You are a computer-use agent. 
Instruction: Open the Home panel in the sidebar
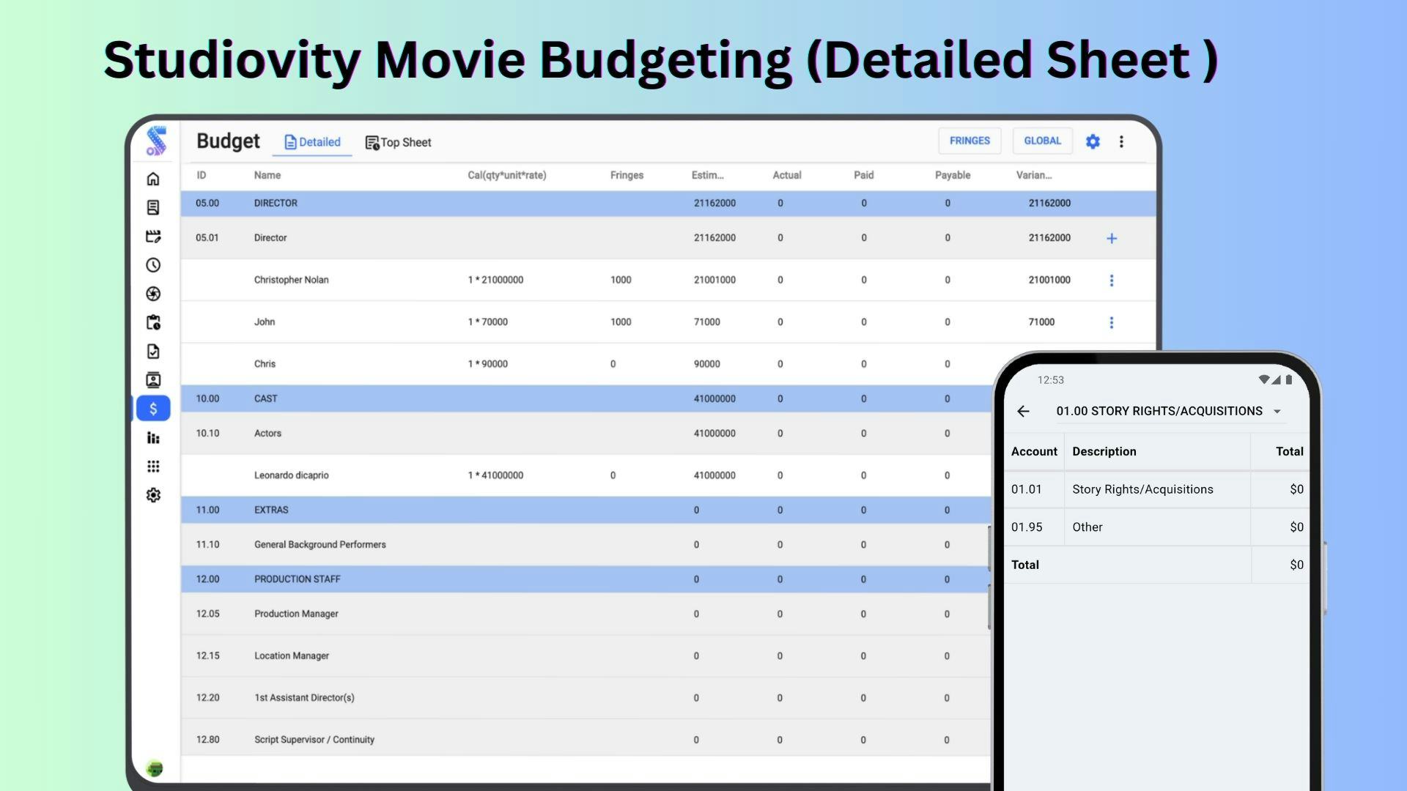coord(153,178)
